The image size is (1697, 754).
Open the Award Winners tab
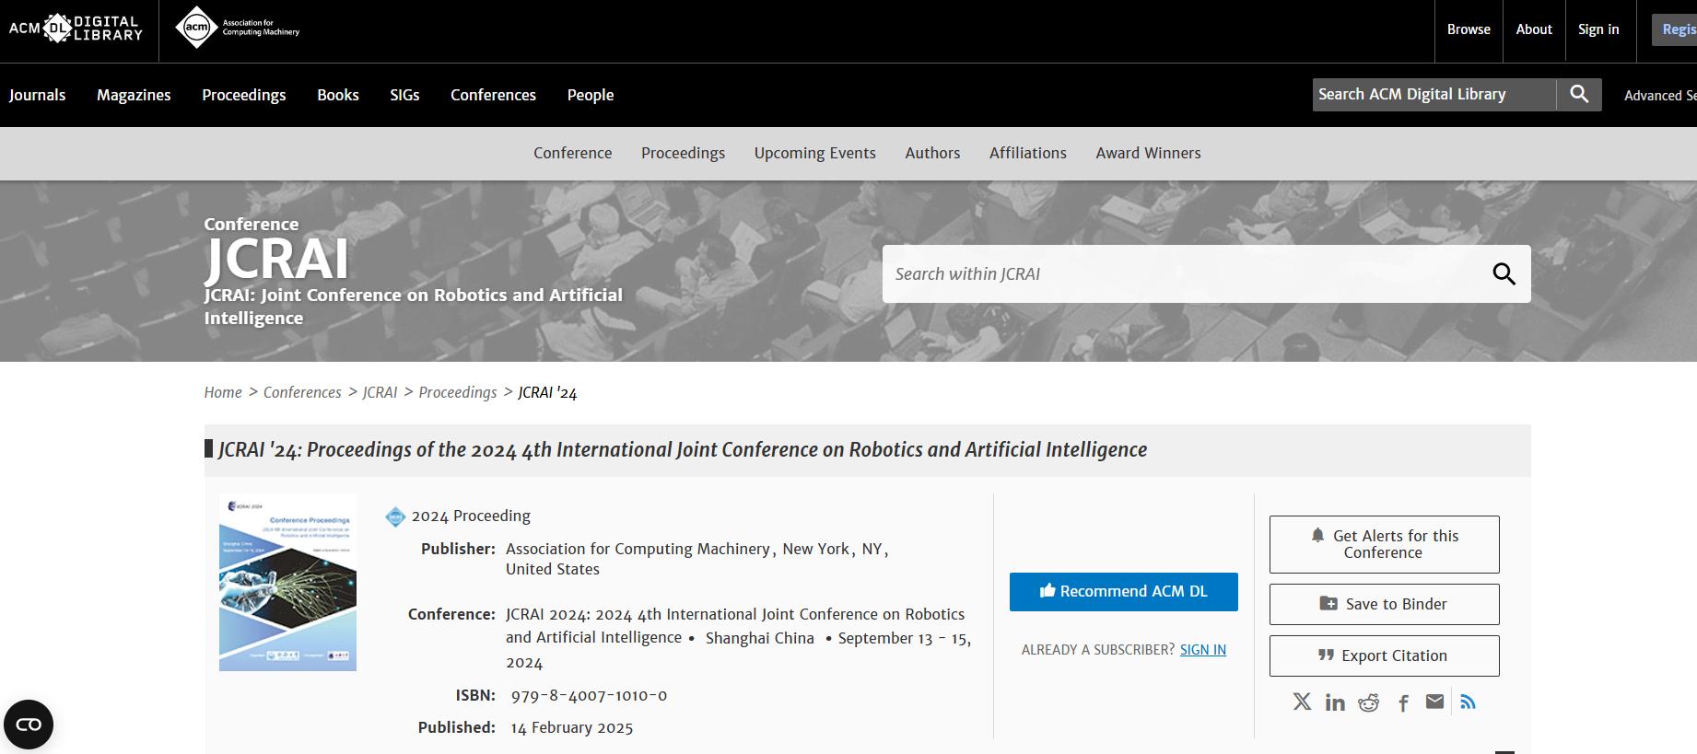[x=1148, y=153]
